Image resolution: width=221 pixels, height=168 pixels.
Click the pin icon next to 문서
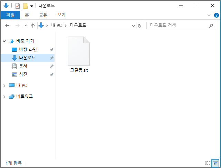click(52, 66)
